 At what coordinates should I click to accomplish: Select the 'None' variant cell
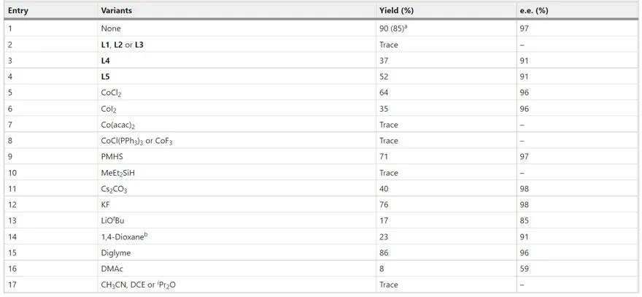click(x=111, y=28)
